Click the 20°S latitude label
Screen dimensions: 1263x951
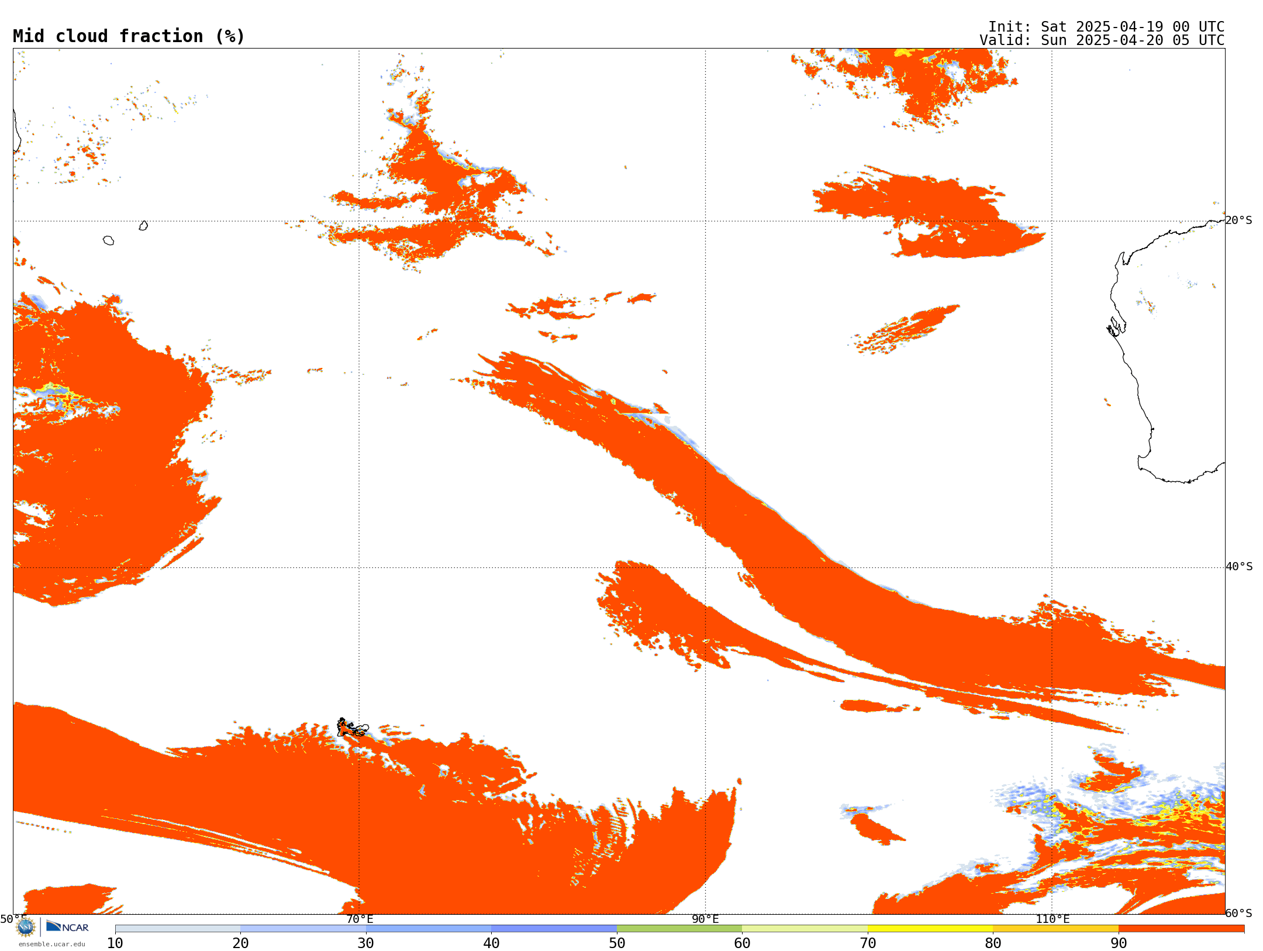[x=1238, y=220]
